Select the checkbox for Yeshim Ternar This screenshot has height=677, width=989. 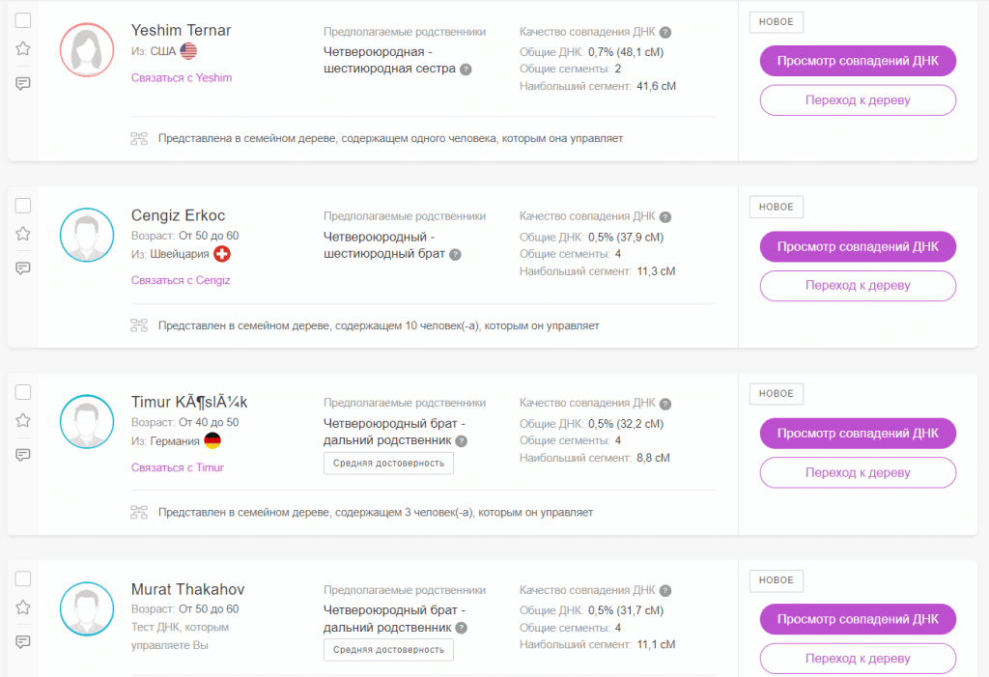click(x=23, y=20)
